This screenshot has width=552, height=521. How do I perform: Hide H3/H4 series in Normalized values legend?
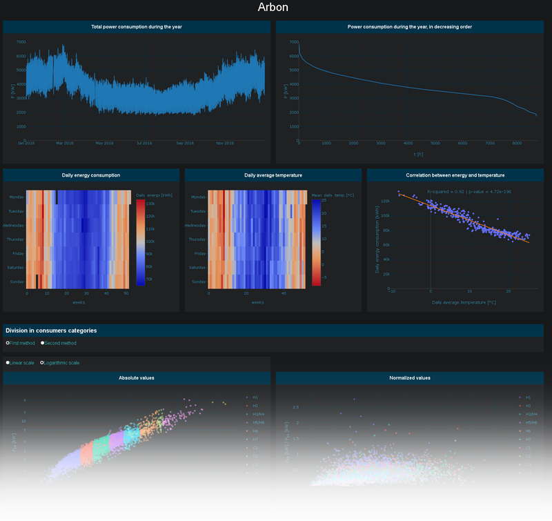pos(520,414)
